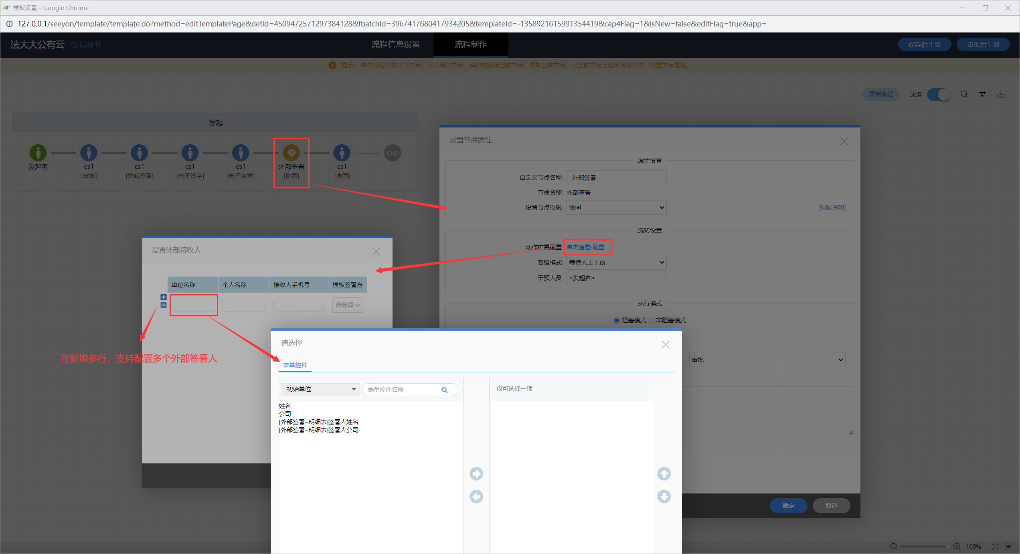
Task: Select the 表单控件 tab
Action: [295, 365]
